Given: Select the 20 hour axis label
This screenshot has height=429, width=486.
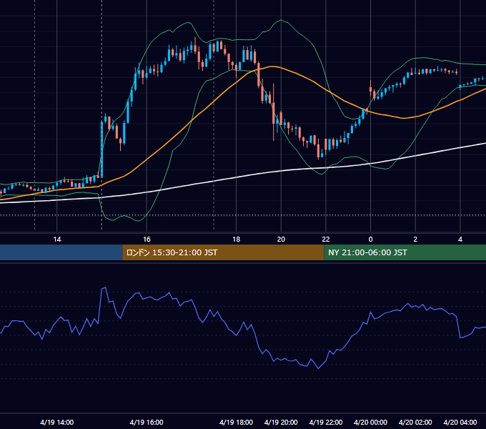Looking at the screenshot, I should click(281, 240).
